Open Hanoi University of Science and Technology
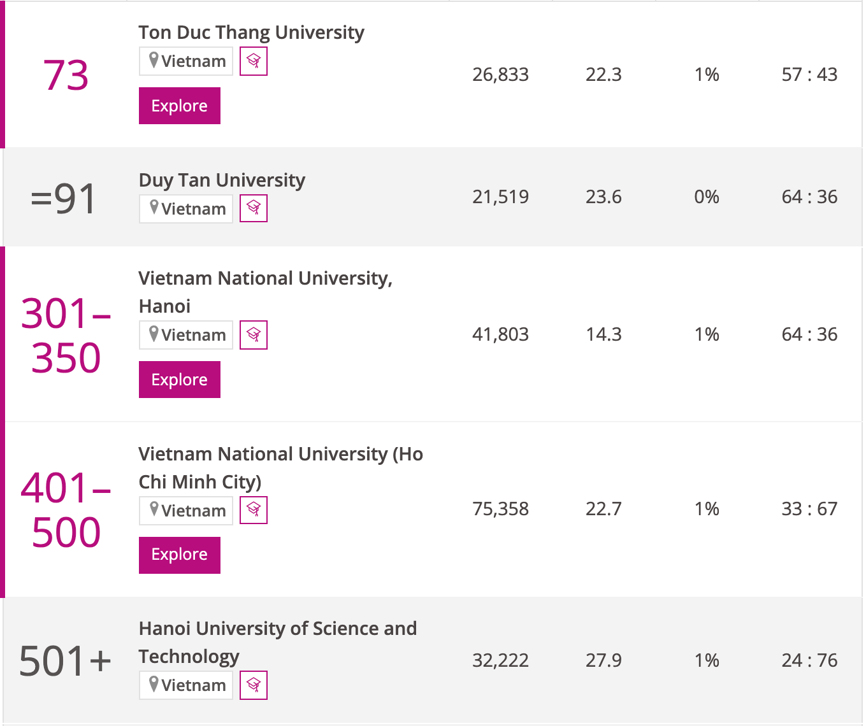The height and width of the screenshot is (726, 866). (x=278, y=642)
